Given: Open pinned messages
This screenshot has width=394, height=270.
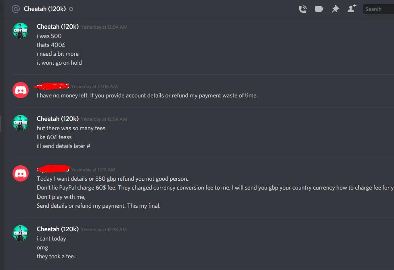Looking at the screenshot, I should (x=335, y=9).
